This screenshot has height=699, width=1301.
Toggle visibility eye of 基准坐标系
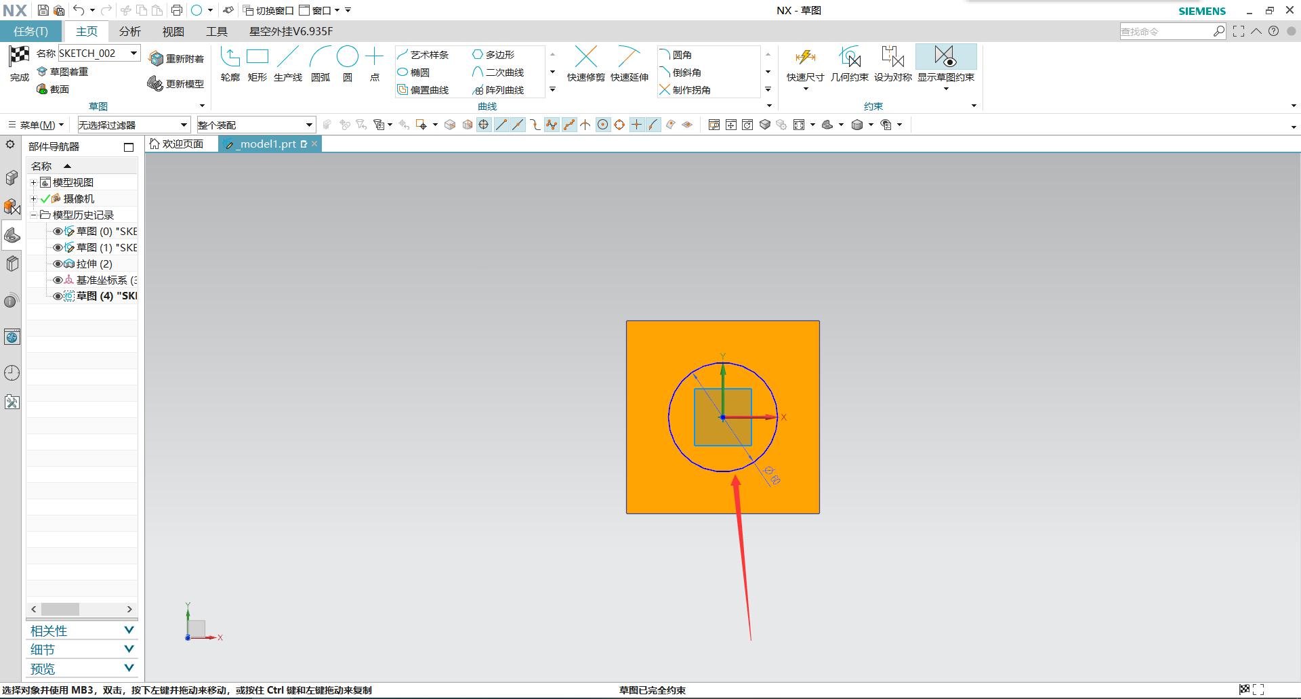coord(58,280)
